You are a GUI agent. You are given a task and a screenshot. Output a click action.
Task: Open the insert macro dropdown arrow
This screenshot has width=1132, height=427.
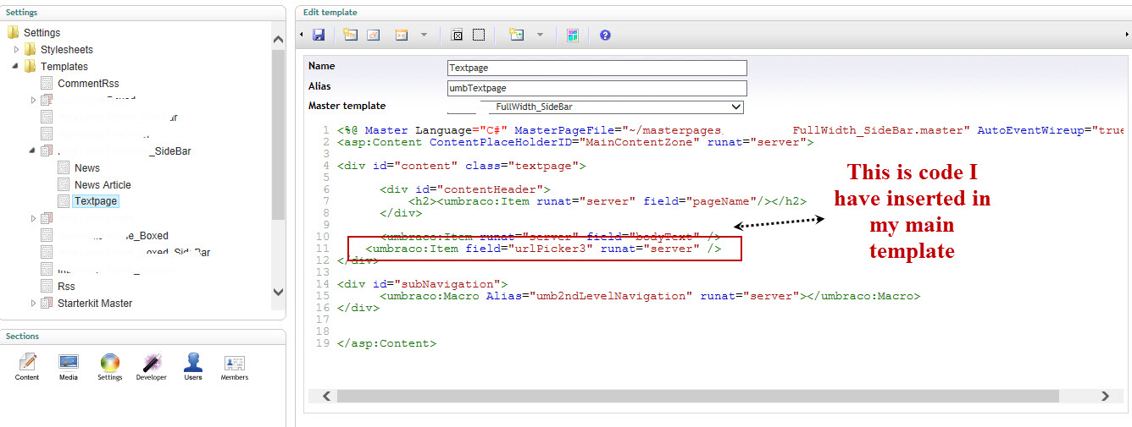coord(424,35)
